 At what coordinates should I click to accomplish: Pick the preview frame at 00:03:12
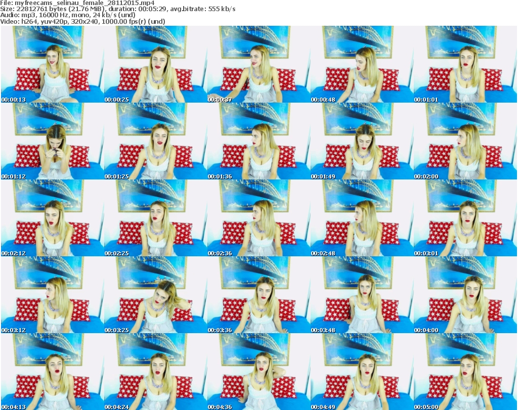point(53,295)
